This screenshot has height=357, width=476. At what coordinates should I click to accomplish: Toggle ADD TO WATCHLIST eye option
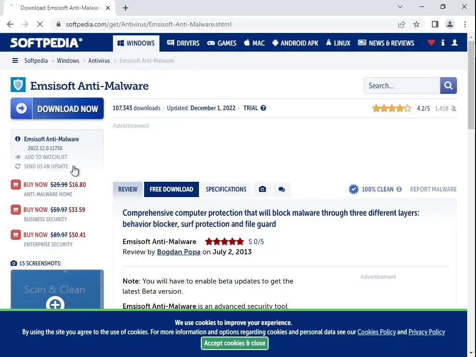coord(41,157)
